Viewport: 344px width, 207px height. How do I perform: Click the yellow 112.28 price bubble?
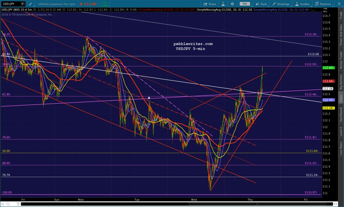tap(329, 108)
